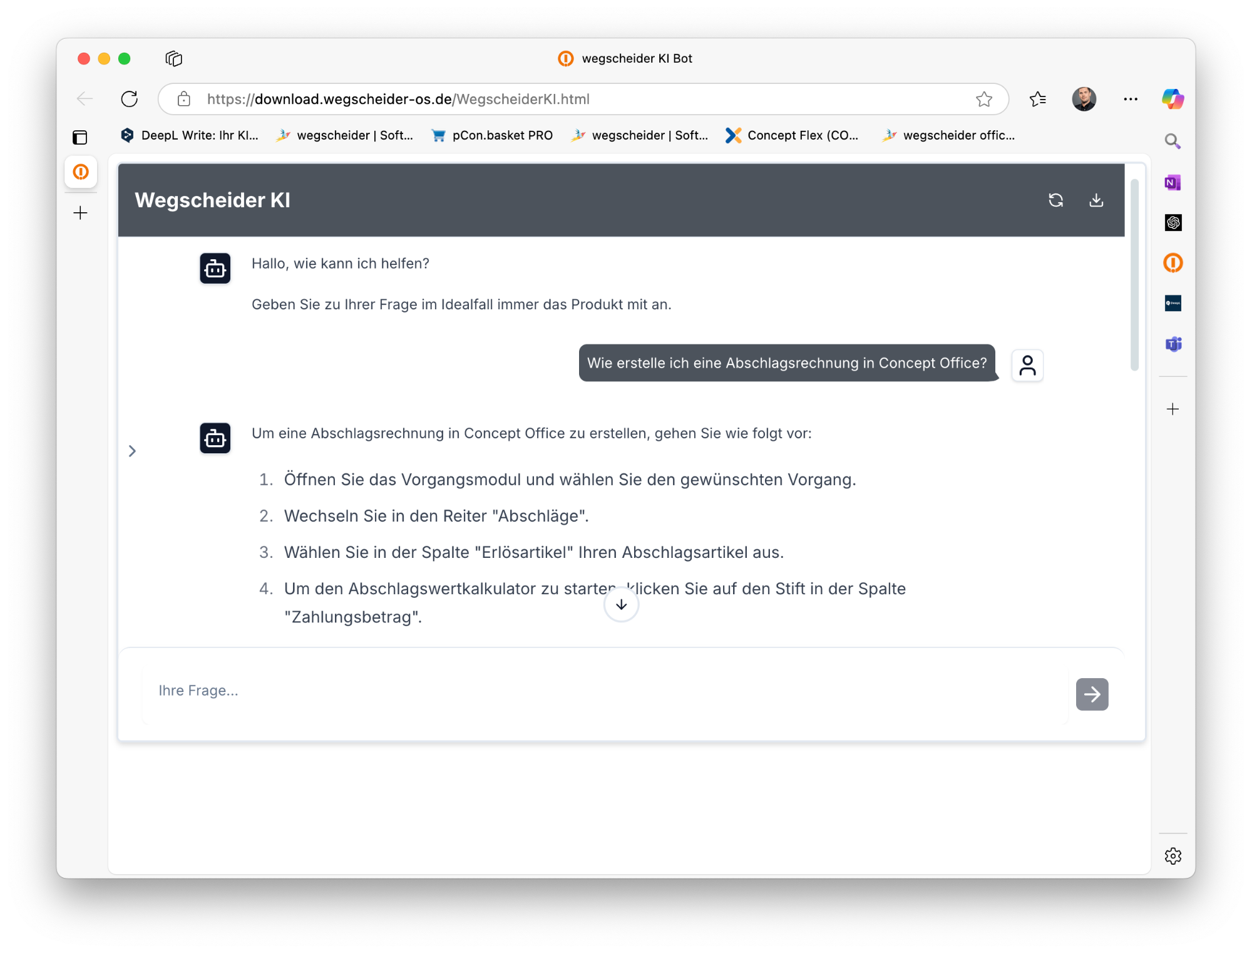
Task: Open wegscheider offic... bookmark
Action: 948,135
